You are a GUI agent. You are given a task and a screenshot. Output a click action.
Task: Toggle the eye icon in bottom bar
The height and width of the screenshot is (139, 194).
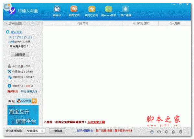(x=159, y=132)
